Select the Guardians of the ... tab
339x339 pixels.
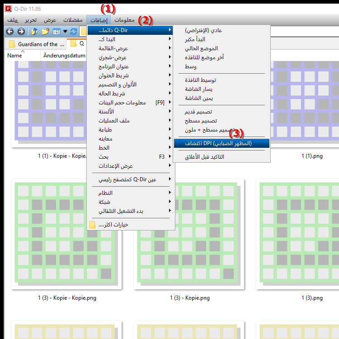[35, 44]
